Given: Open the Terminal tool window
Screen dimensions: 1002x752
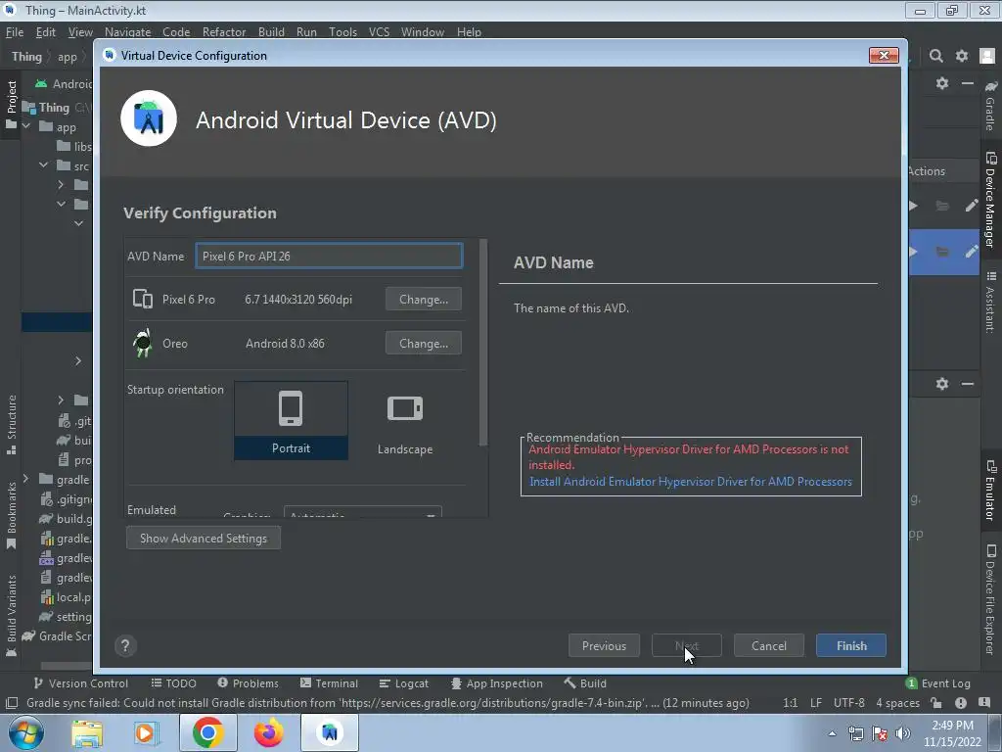Looking at the screenshot, I should pos(329,683).
